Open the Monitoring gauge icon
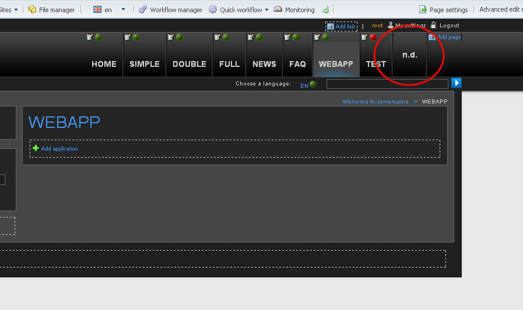The width and height of the screenshot is (523, 310). pos(278,9)
